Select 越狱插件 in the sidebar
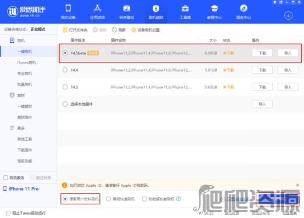Viewport: 304px width, 218px height. (x=25, y=117)
